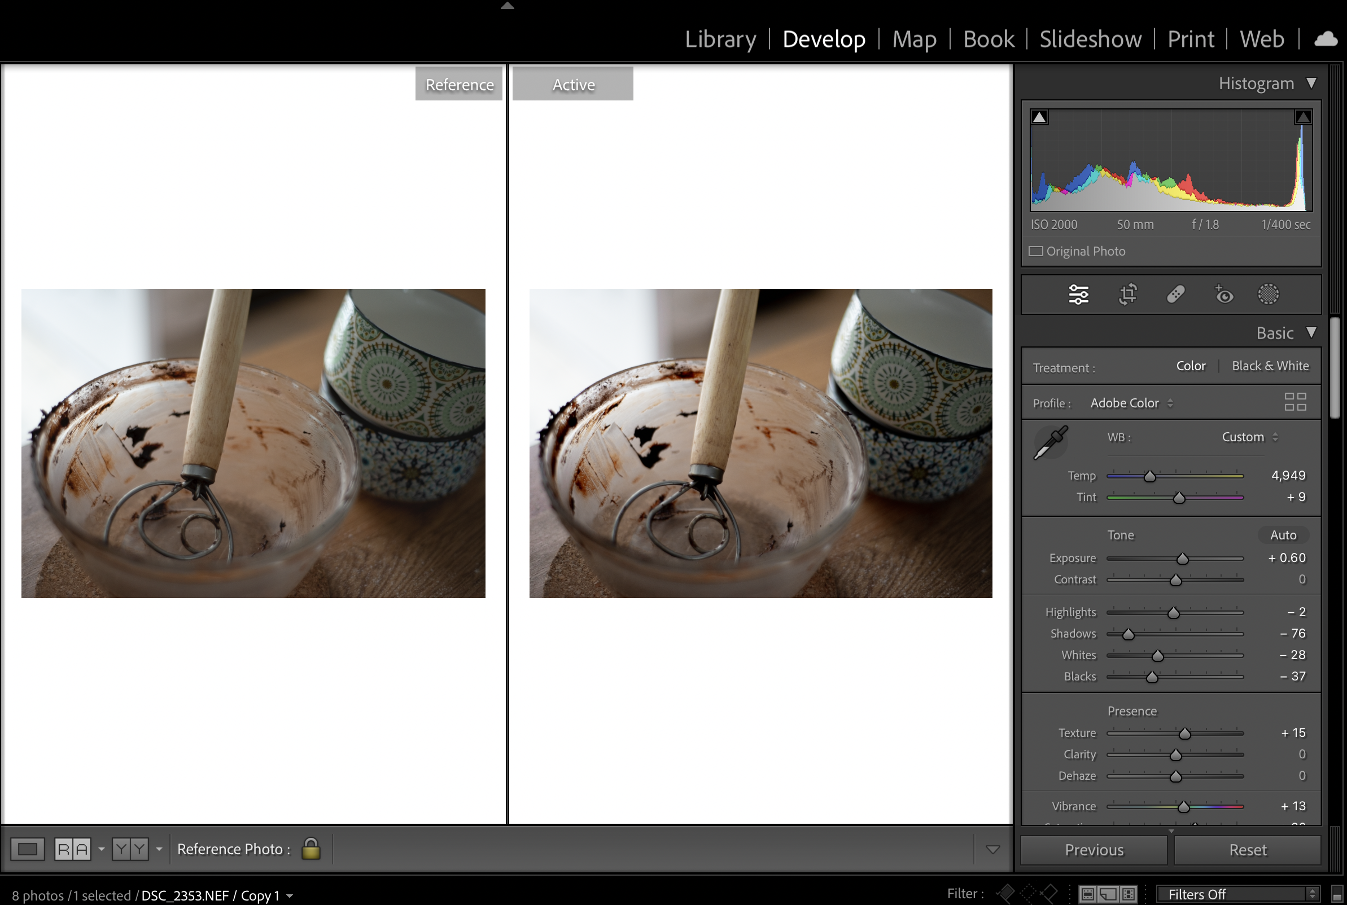The height and width of the screenshot is (905, 1347).
Task: Open the toolbar content dropdown triangle
Action: [992, 849]
